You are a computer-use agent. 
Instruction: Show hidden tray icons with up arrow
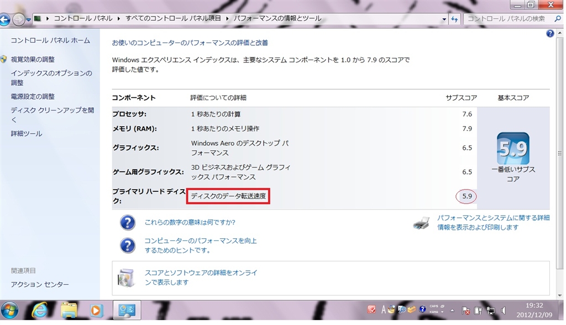tap(452, 310)
